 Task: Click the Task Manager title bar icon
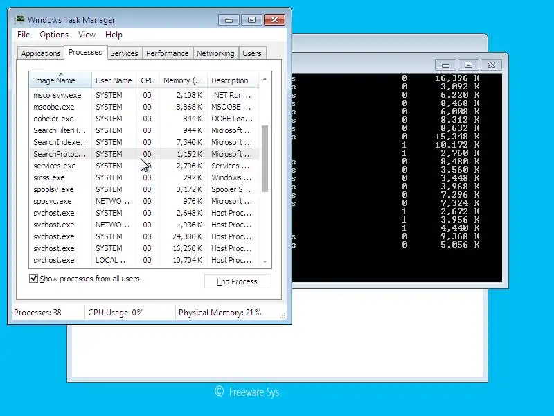(x=19, y=19)
